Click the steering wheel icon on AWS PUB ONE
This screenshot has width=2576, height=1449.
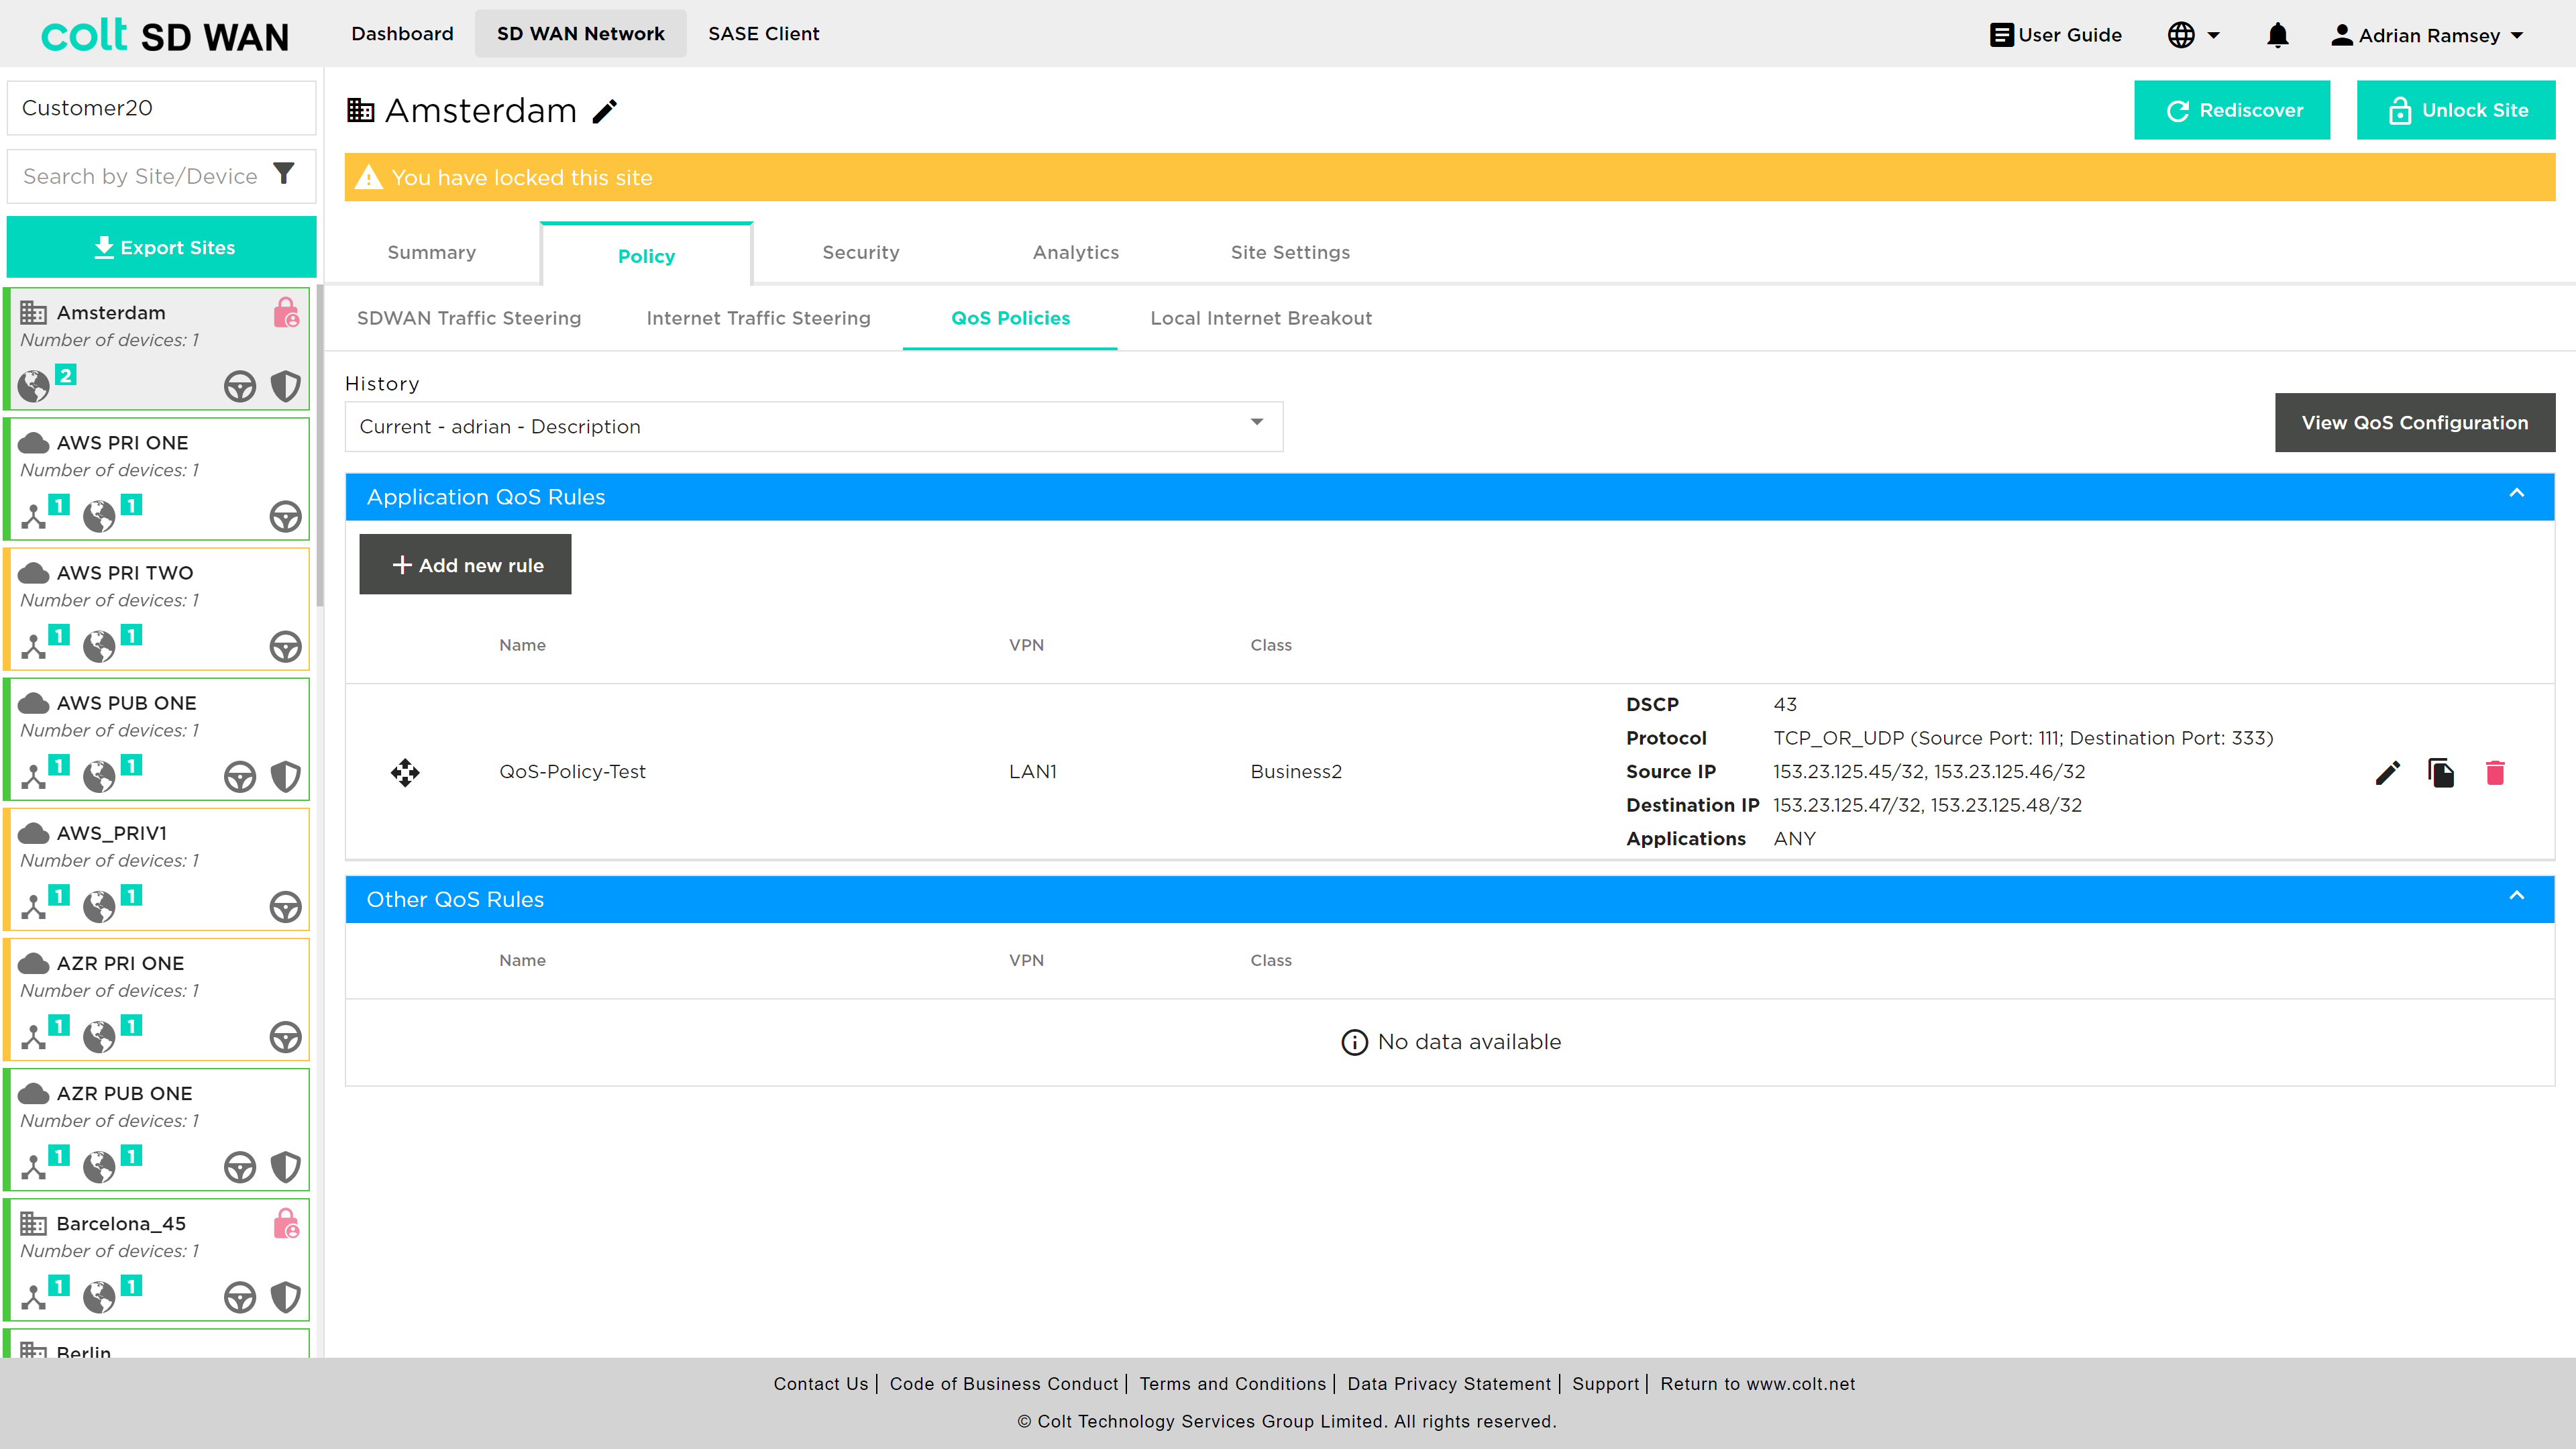pyautogui.click(x=240, y=776)
